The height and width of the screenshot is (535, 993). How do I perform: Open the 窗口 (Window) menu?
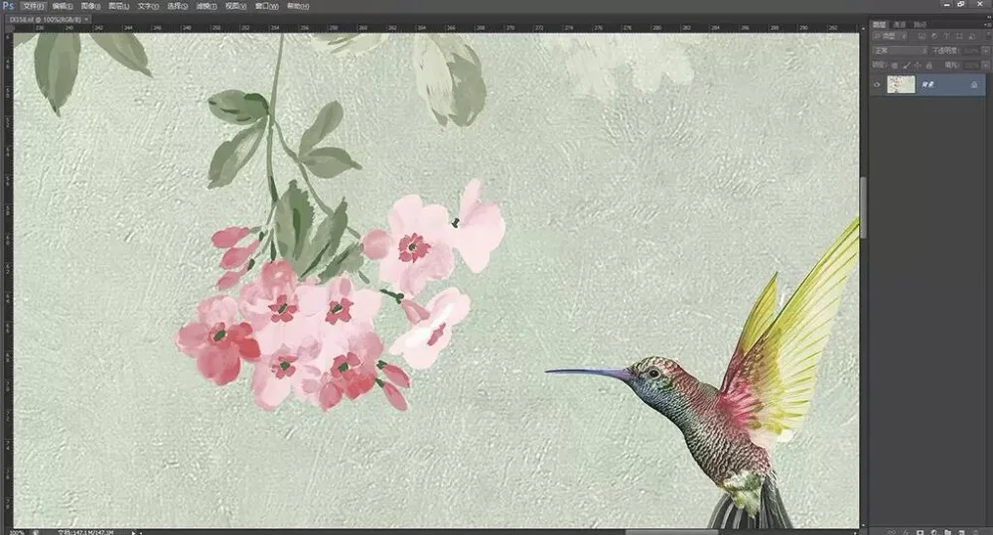(266, 6)
